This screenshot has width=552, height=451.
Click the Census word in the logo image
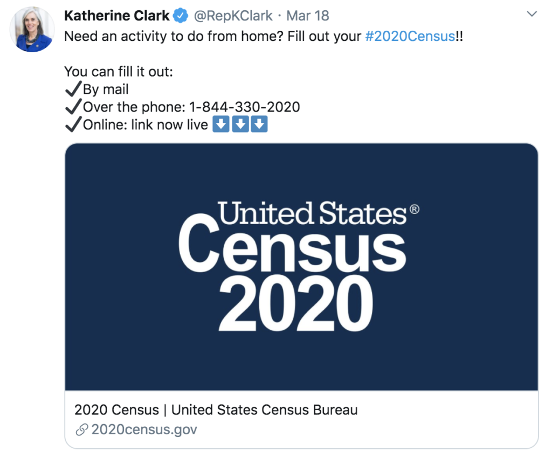(x=292, y=248)
